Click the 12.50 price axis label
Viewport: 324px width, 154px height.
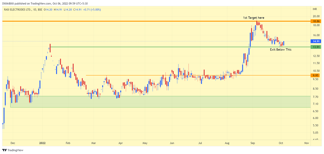(x=316, y=56)
